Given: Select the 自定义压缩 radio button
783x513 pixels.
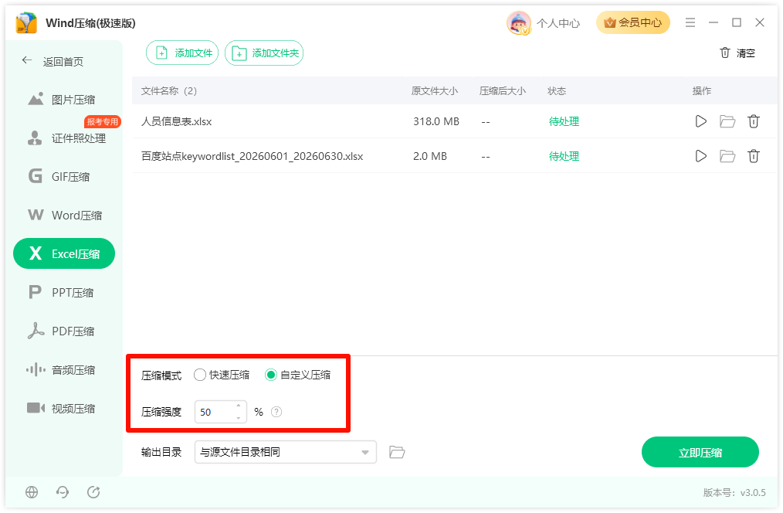Looking at the screenshot, I should tap(271, 375).
